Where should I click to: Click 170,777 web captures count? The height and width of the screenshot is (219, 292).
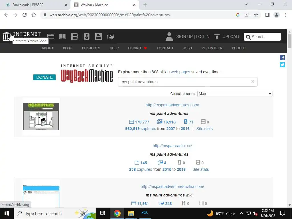coord(139,122)
